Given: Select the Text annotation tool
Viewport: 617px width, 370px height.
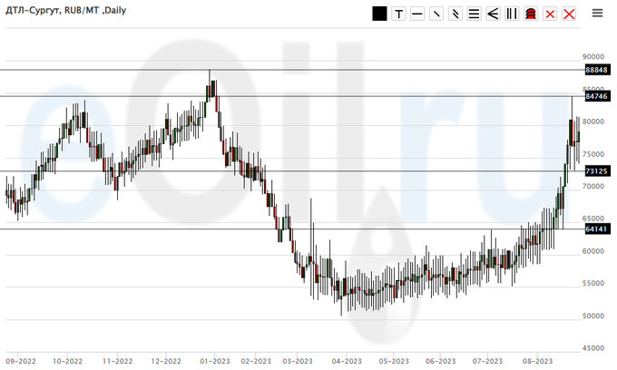Looking at the screenshot, I should (398, 14).
